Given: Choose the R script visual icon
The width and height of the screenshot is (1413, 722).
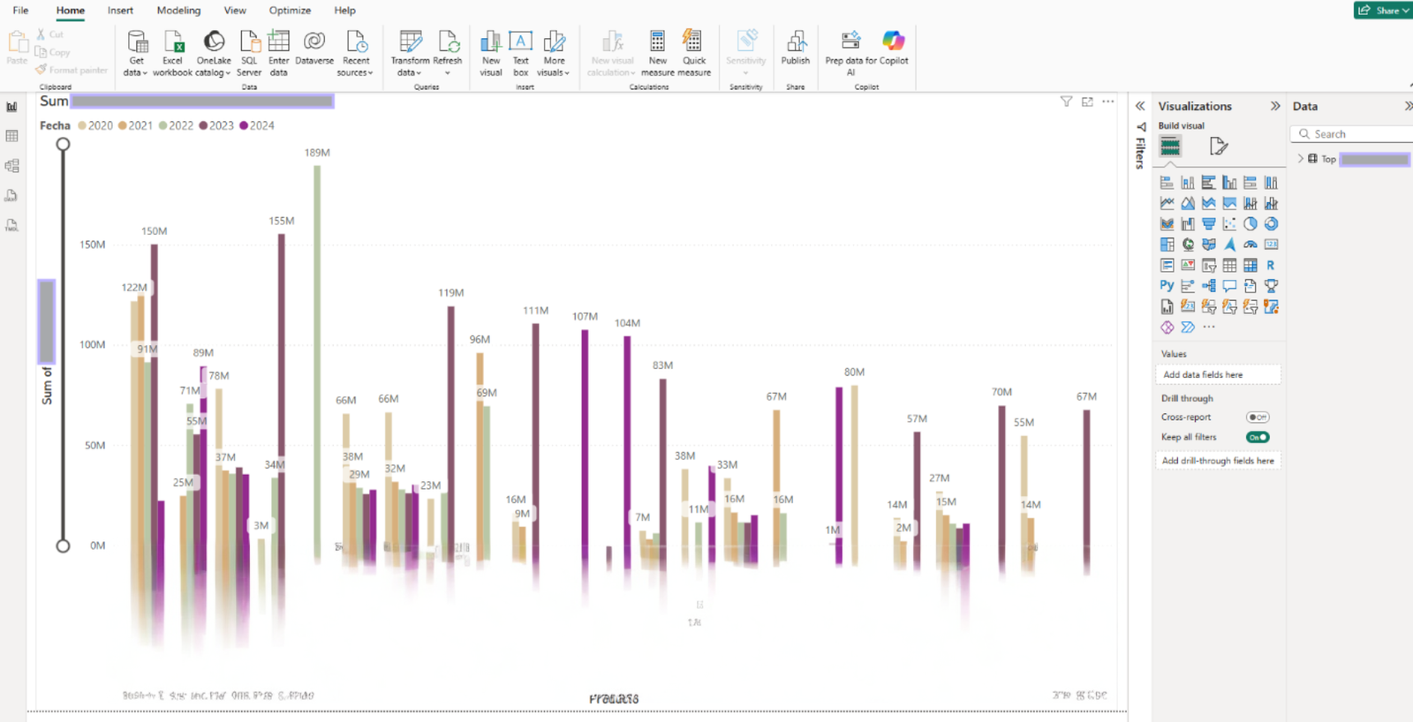Looking at the screenshot, I should (1271, 265).
